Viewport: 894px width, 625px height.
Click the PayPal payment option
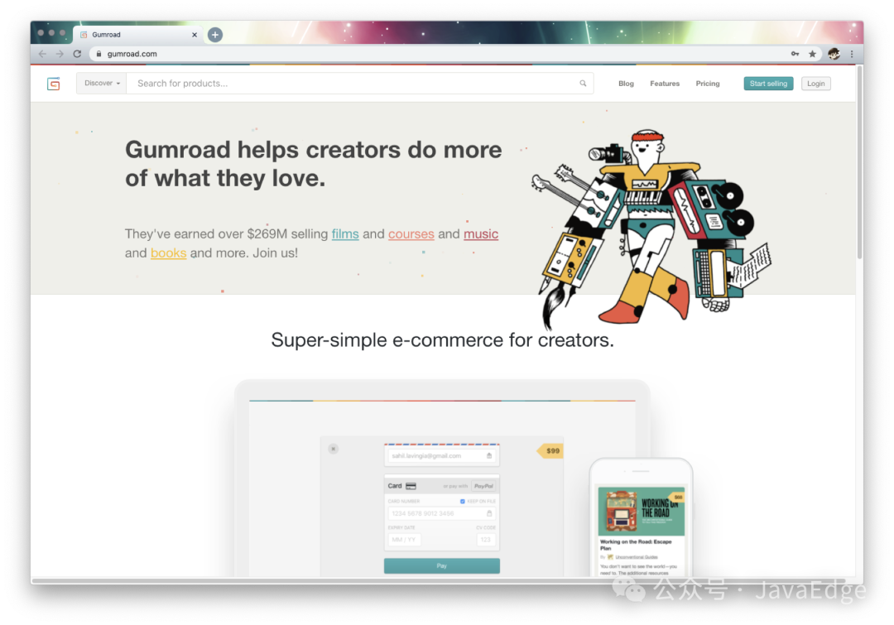[483, 486]
